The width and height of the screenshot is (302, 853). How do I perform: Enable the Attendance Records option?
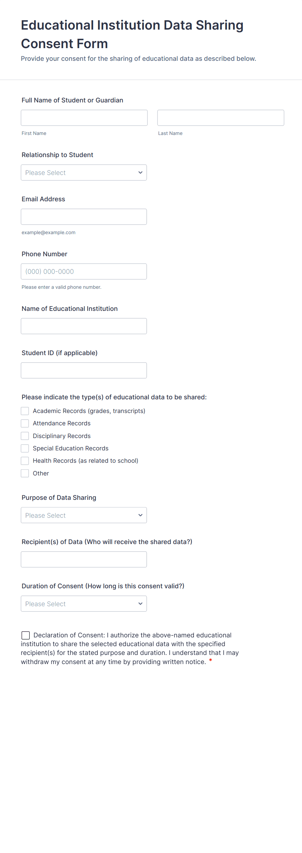(x=25, y=423)
